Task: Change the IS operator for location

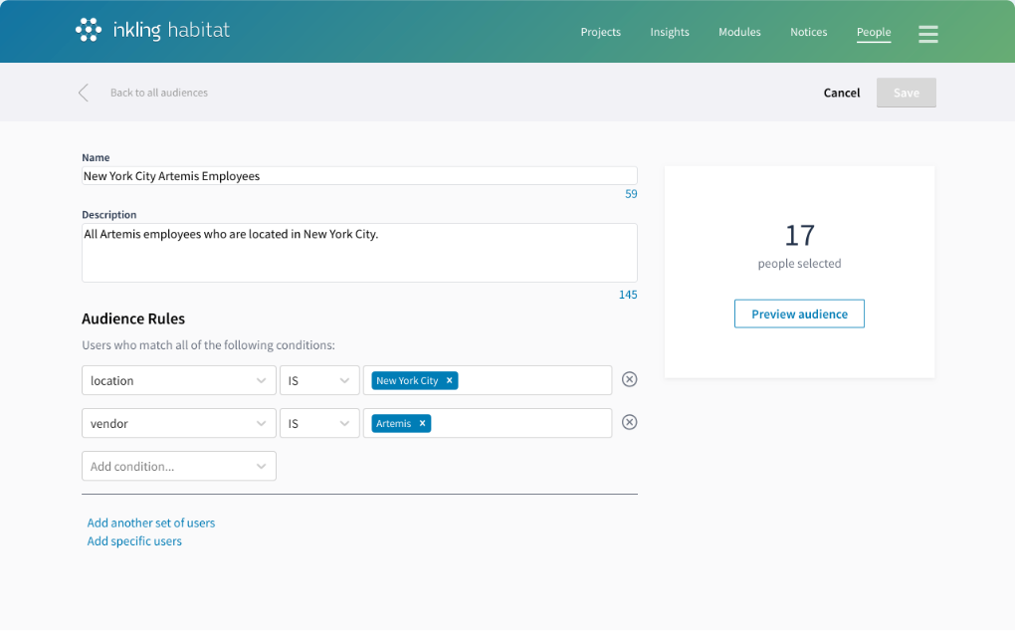Action: (318, 380)
